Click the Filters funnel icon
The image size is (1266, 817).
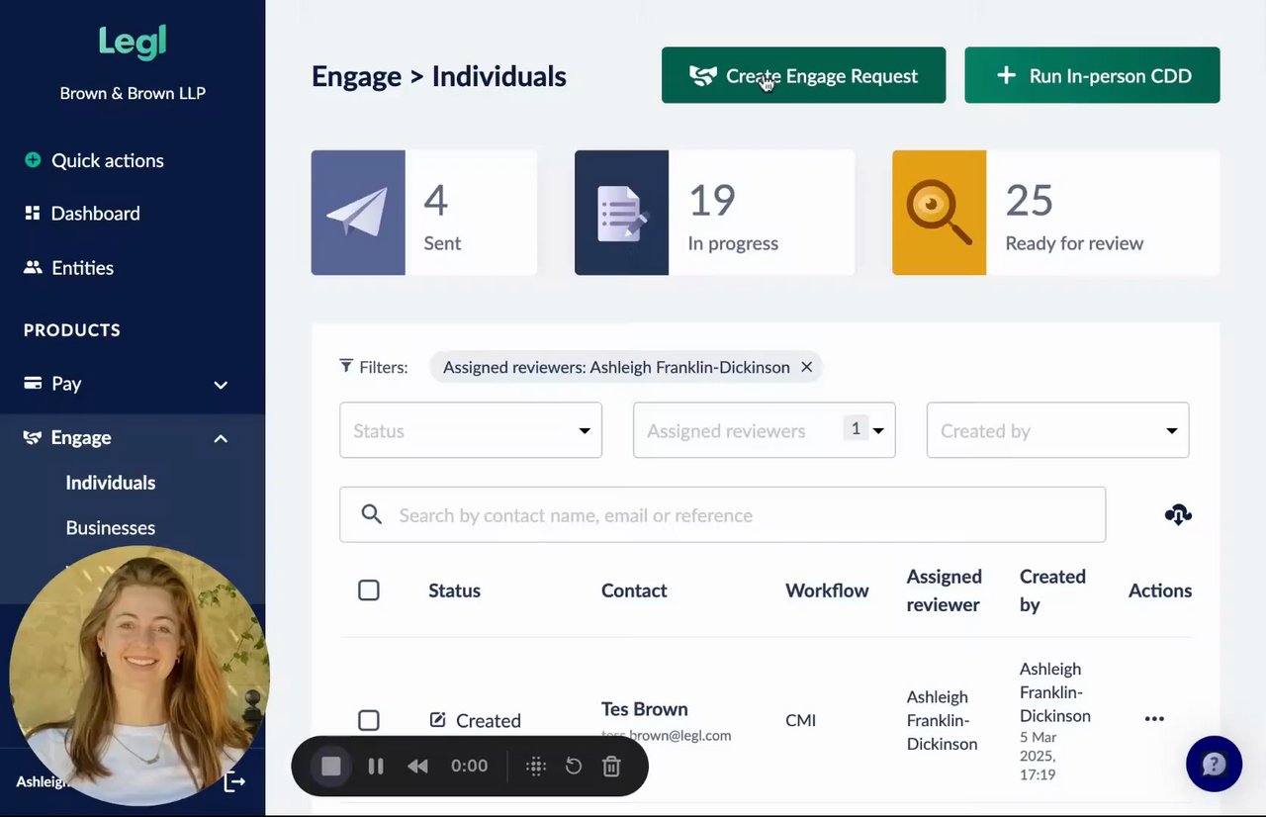pyautogui.click(x=346, y=366)
